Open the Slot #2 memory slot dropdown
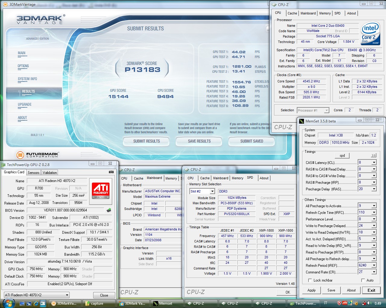Viewport: 386px width, 308px height. coord(212,191)
